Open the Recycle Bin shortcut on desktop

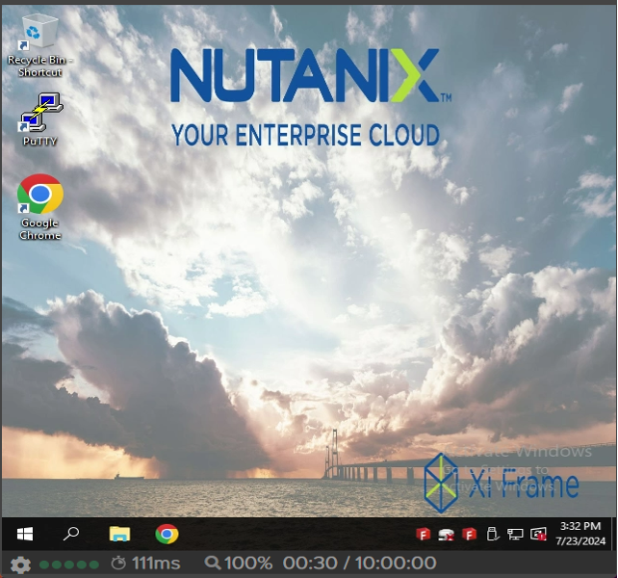[40, 44]
